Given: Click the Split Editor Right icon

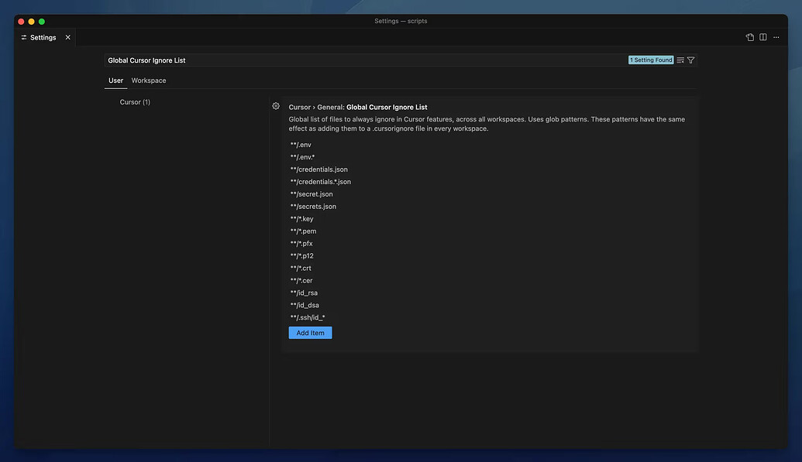Looking at the screenshot, I should (x=762, y=36).
